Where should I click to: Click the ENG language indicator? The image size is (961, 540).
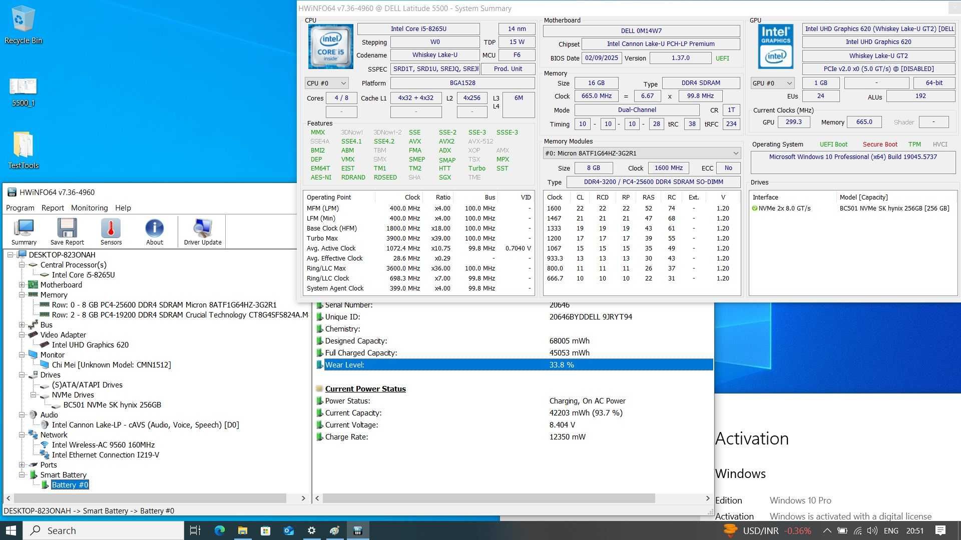891,530
